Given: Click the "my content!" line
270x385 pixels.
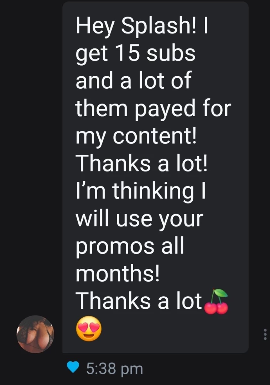Looking at the screenshot, I should coord(136,136).
